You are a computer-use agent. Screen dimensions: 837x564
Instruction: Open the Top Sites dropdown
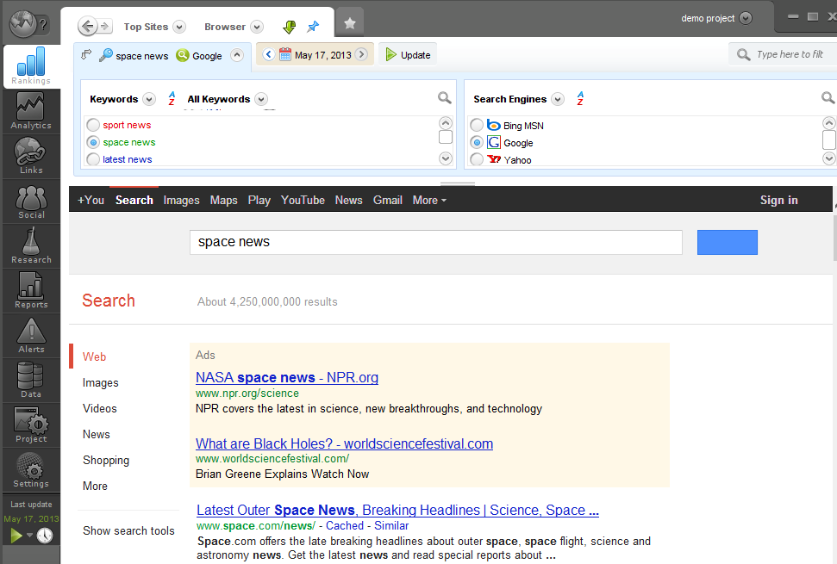179,27
